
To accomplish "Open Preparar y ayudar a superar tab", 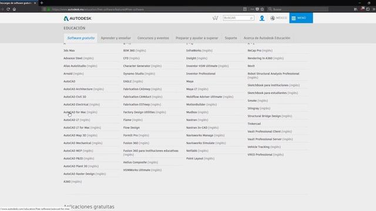I will [197, 38].
